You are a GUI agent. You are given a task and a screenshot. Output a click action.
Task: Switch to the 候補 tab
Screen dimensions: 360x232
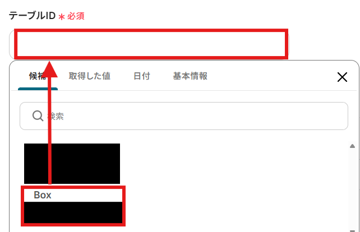click(x=38, y=76)
